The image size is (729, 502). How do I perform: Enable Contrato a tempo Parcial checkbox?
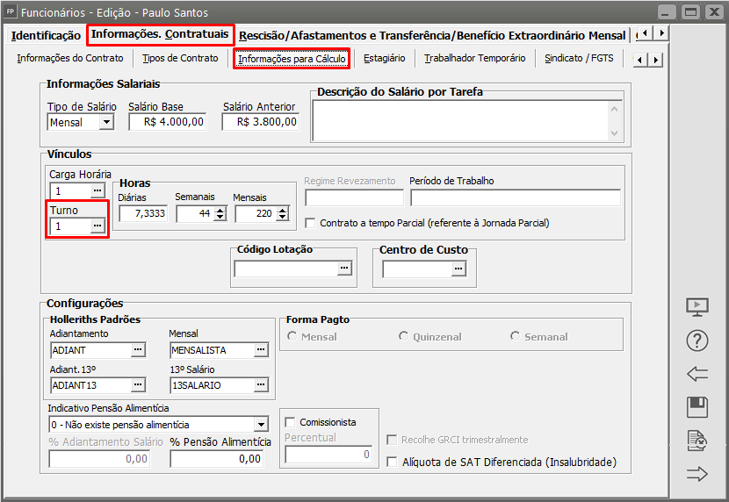(x=310, y=223)
